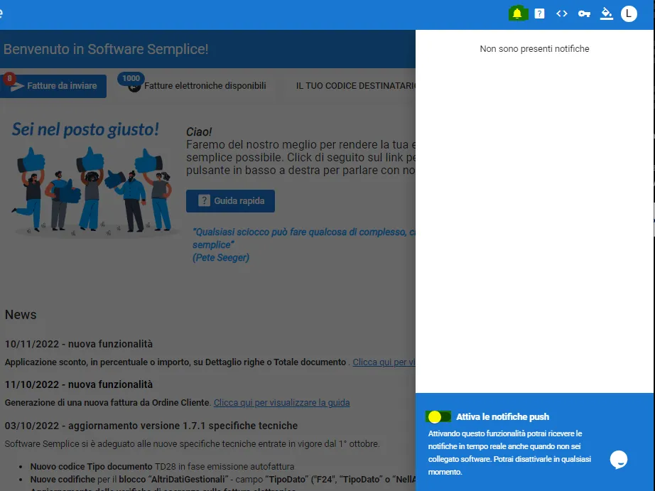Enable the push notifications toggle
The height and width of the screenshot is (491, 655).
click(x=438, y=416)
